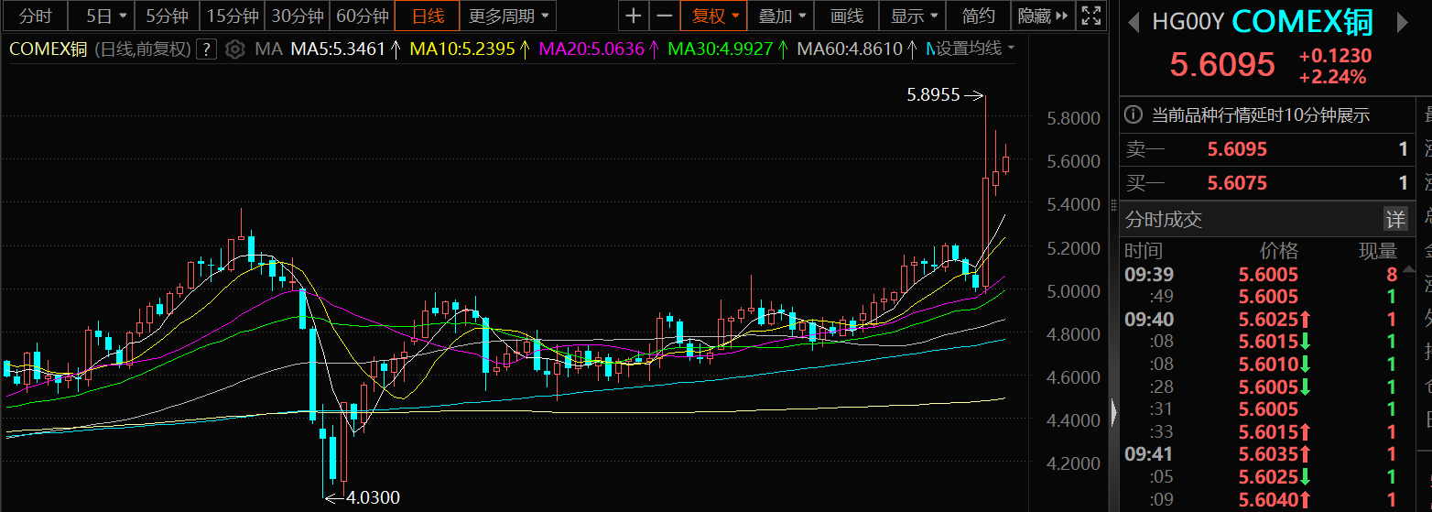The height and width of the screenshot is (512, 1432).
Task: Click the 卖一 ask price 5.6095
Action: pos(1237,150)
